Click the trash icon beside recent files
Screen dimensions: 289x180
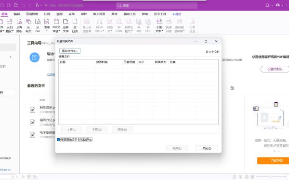tap(232, 88)
